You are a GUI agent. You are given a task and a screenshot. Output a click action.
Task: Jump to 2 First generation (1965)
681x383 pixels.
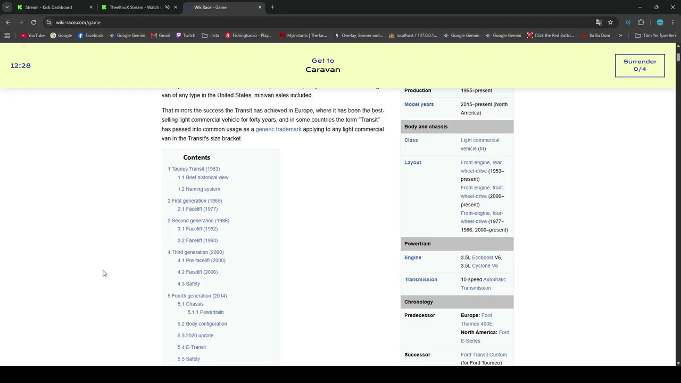click(195, 201)
